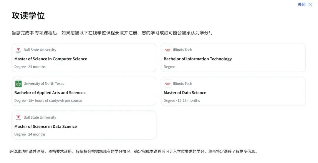318x163 pixels.
Task: Click Ball State University name in first card
Action: click(x=40, y=50)
